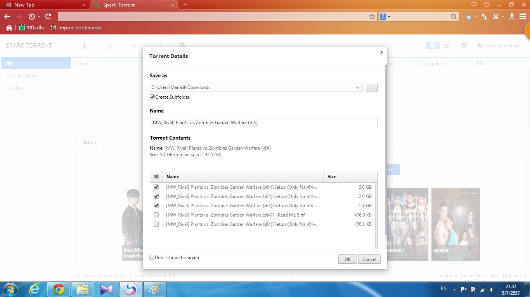Select the lightning monitor view icon
Viewport: 530px width, 297px height.
tap(433, 46)
